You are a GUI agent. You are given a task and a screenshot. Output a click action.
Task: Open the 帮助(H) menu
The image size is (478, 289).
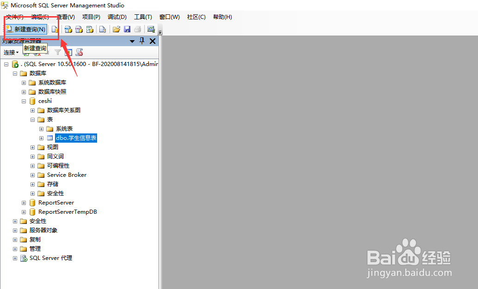tap(222, 17)
